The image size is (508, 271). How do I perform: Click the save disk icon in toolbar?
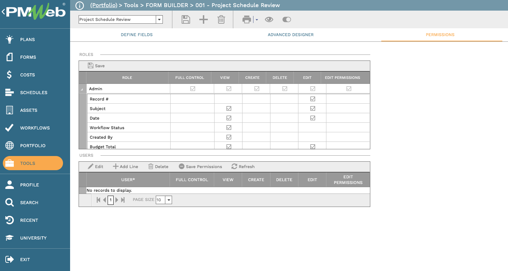[186, 19]
